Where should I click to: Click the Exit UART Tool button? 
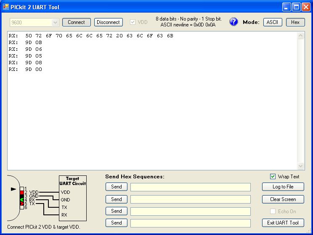pyautogui.click(x=283, y=223)
